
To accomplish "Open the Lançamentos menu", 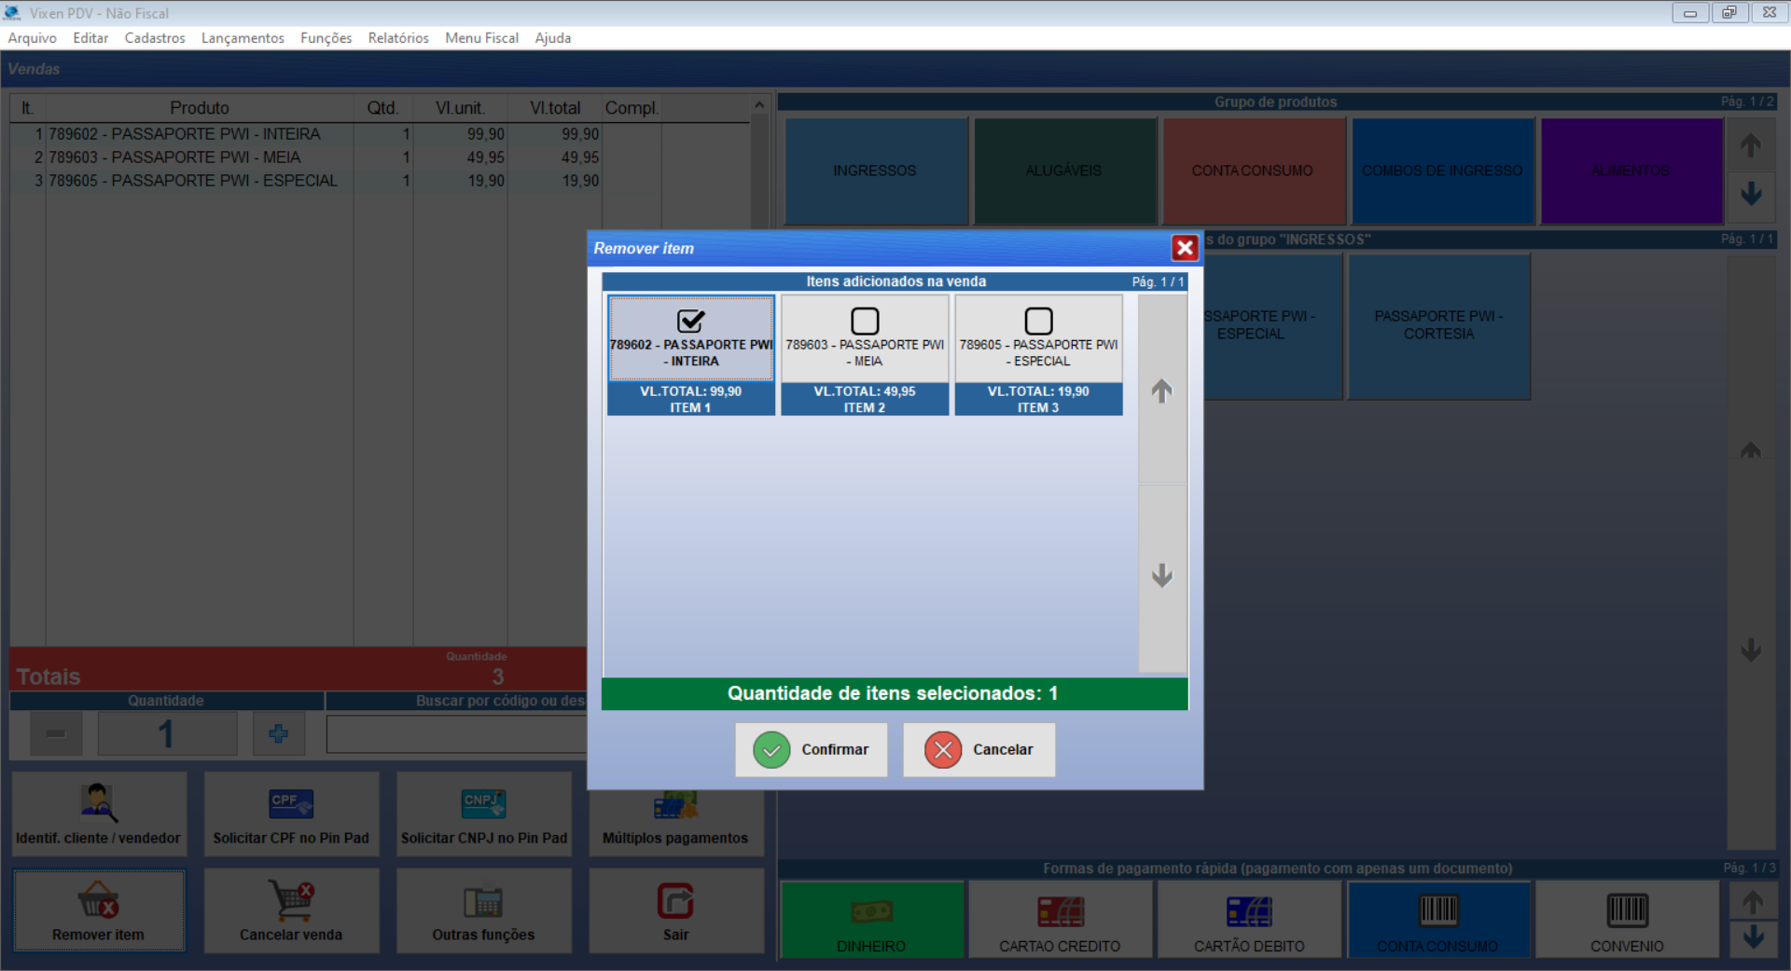I will 243,38.
